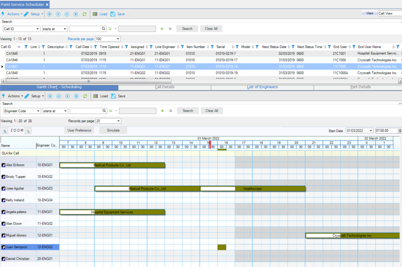Click the Save icon in the top toolbar

coord(113,14)
